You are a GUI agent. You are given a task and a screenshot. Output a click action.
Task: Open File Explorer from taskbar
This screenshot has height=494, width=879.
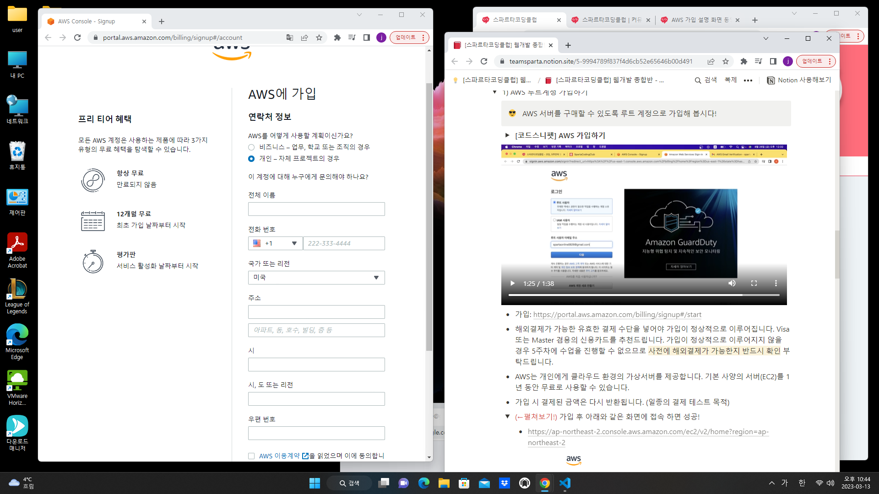tap(444, 483)
